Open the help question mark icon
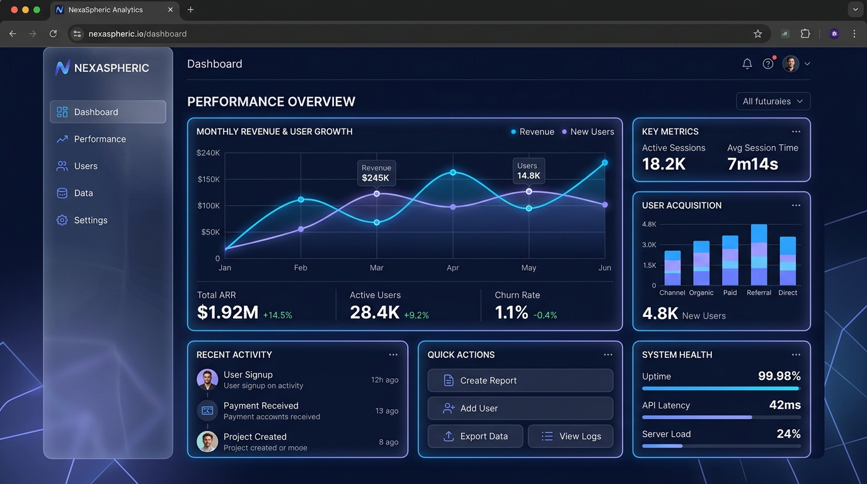867x484 pixels. (768, 64)
